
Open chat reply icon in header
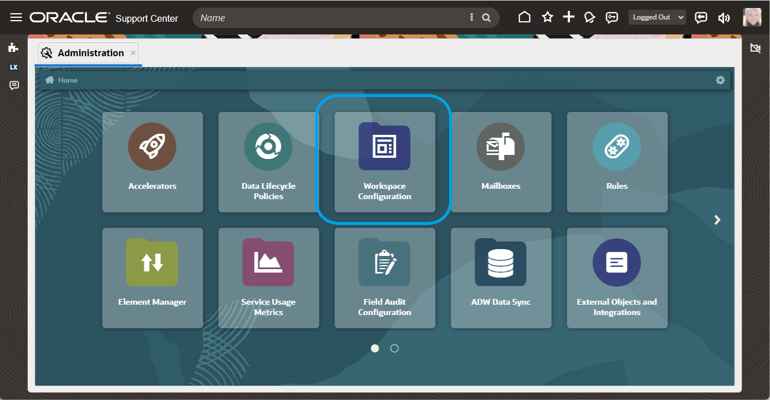pos(701,17)
